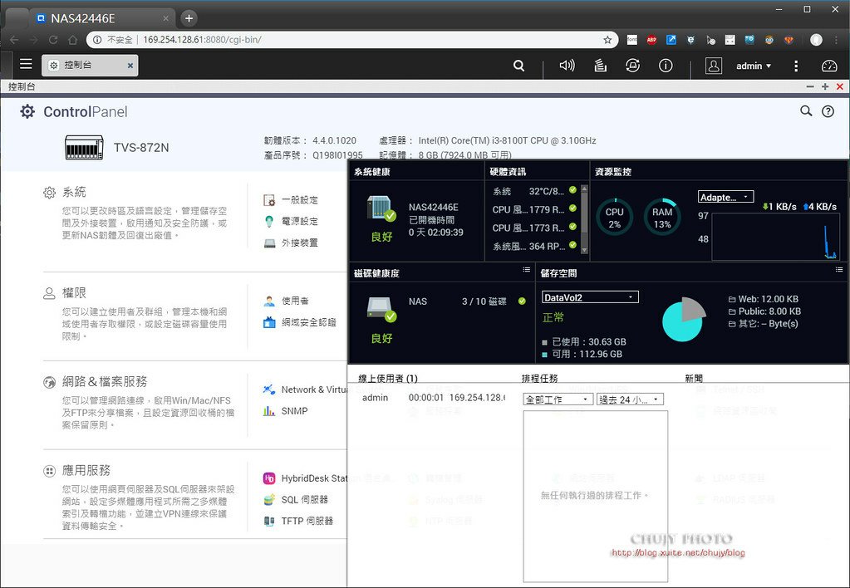Open volume control speaker icon
Viewport: 850px width, 588px height.
pyautogui.click(x=567, y=66)
